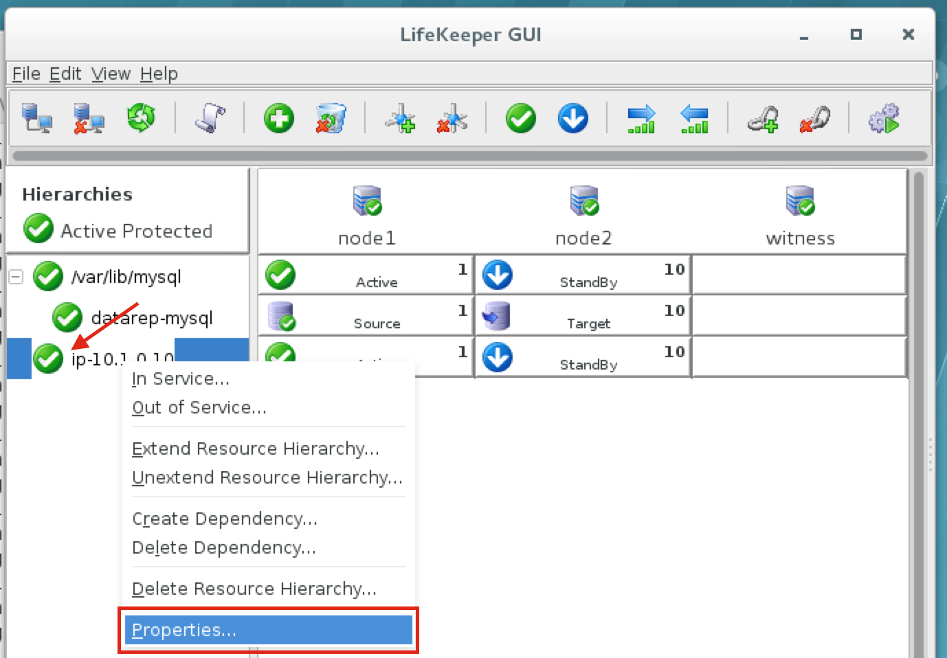Click the Source label in node1 column

click(x=377, y=324)
